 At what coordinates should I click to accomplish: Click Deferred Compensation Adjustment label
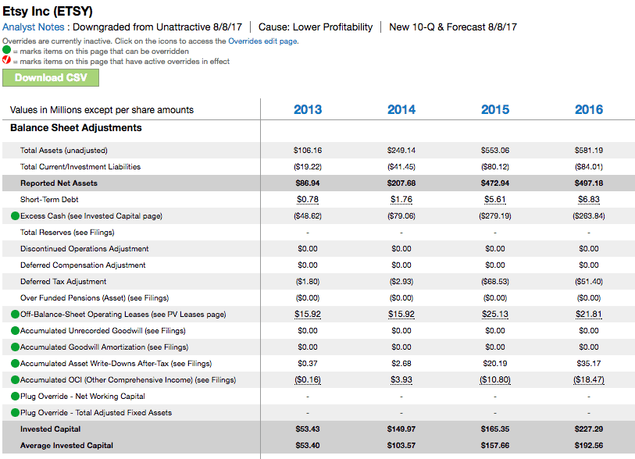pos(83,265)
